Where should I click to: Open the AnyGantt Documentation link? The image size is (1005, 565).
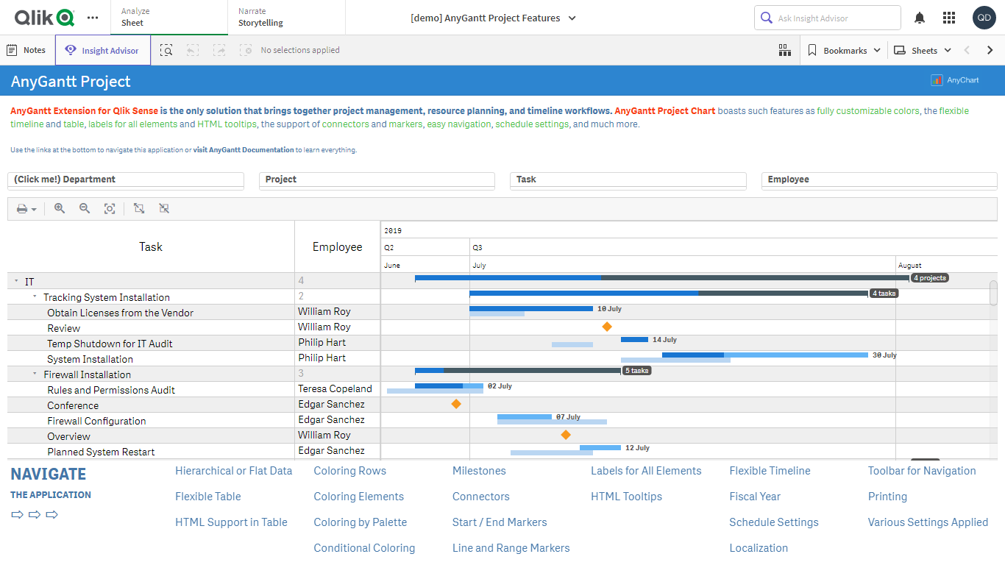pos(243,149)
